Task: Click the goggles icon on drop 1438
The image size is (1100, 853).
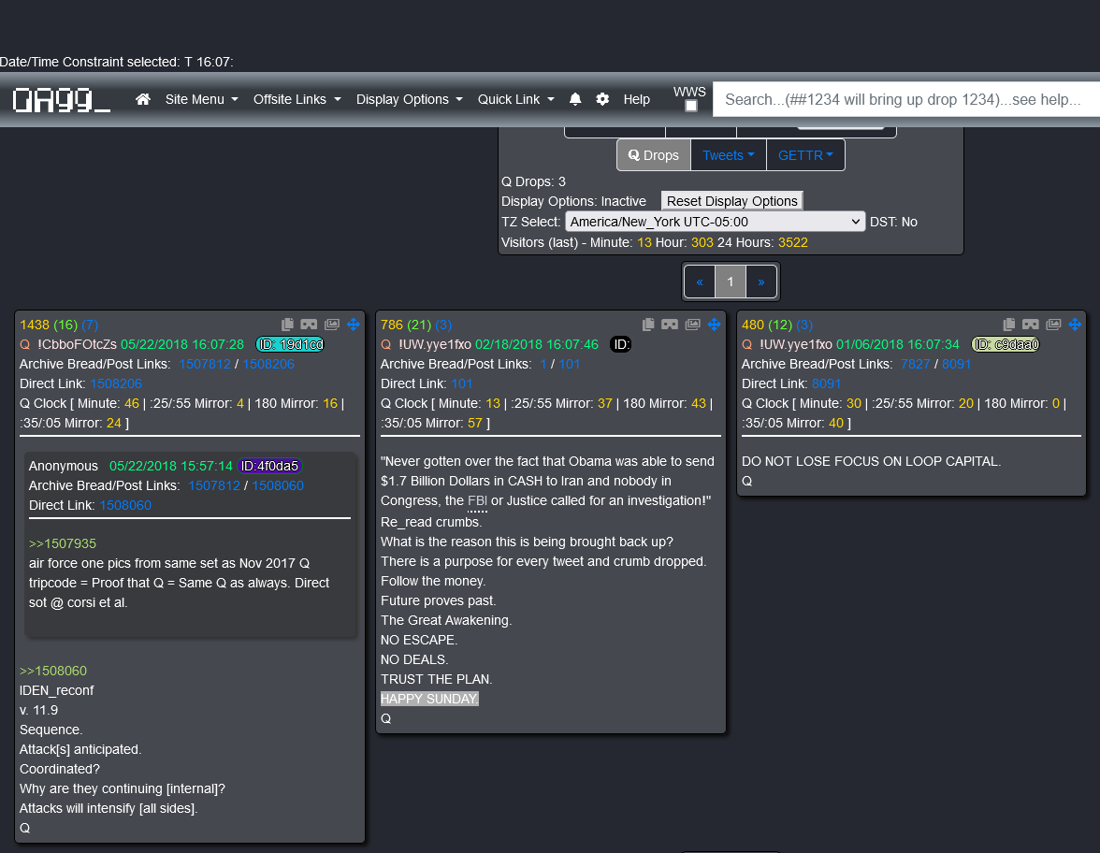Action: [309, 324]
